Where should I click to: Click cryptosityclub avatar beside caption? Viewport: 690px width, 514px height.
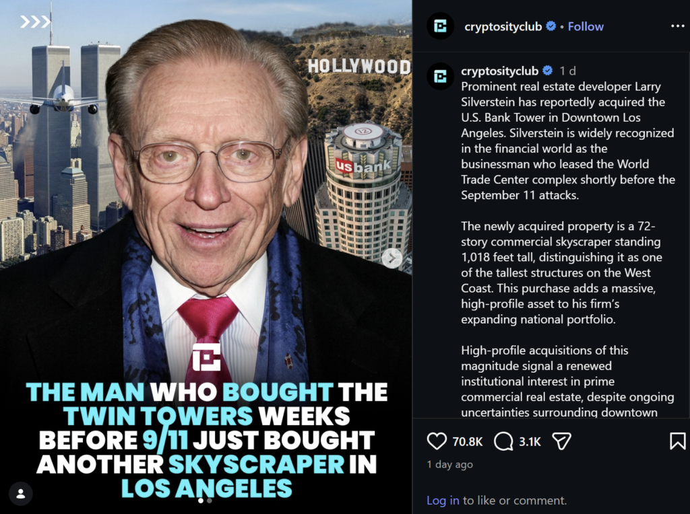[x=441, y=77]
